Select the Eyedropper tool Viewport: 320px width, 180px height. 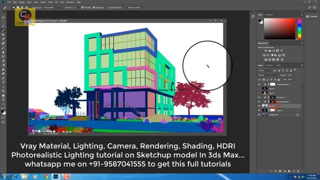(3, 39)
